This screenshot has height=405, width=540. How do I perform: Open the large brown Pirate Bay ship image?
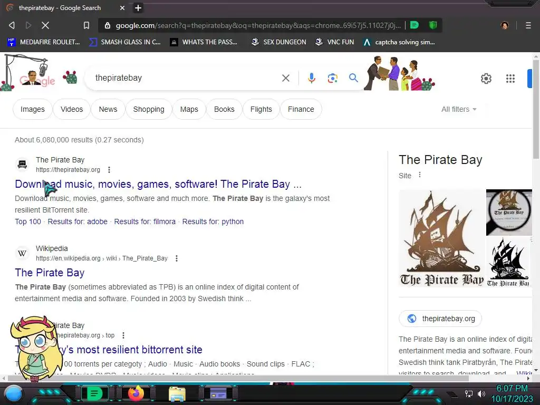coord(442,238)
